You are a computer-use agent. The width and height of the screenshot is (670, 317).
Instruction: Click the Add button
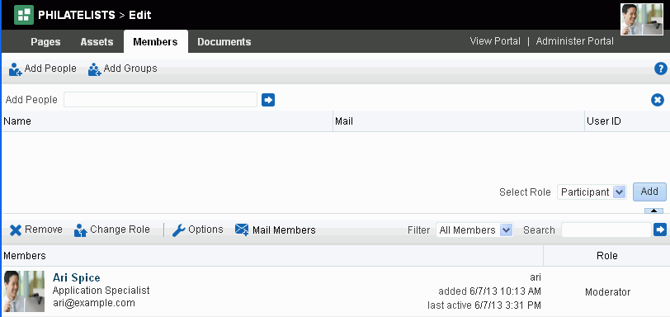649,192
